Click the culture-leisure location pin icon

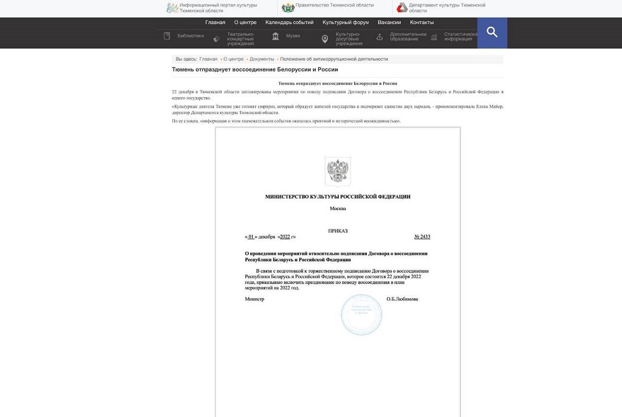[325, 39]
